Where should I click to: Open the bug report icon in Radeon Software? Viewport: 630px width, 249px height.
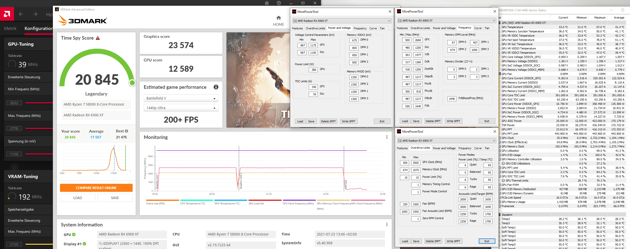267,3
